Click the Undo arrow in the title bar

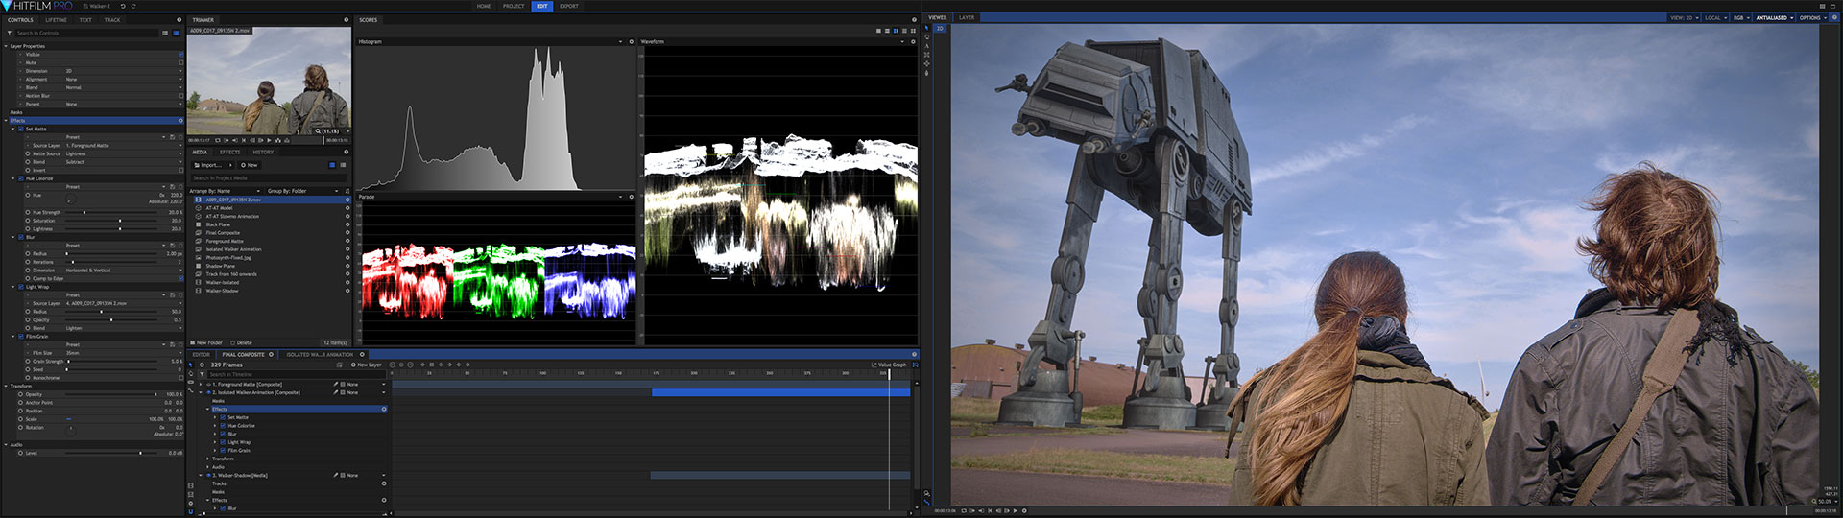click(x=122, y=6)
